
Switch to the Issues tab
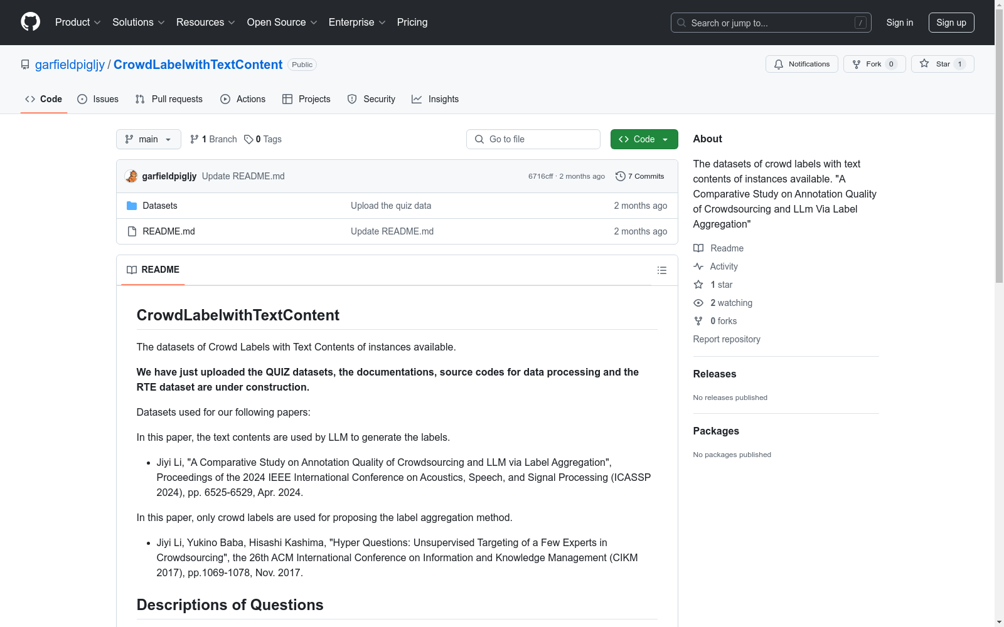98,99
